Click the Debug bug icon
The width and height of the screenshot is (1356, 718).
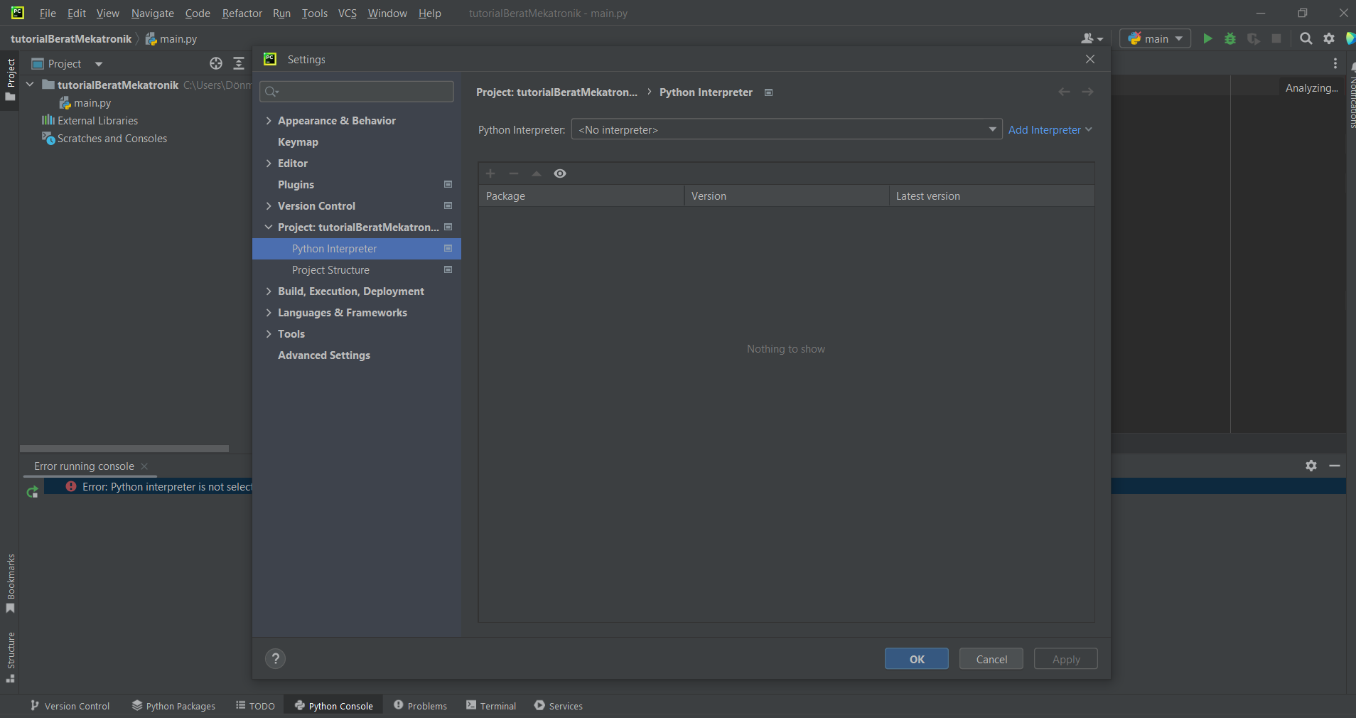pyautogui.click(x=1230, y=38)
